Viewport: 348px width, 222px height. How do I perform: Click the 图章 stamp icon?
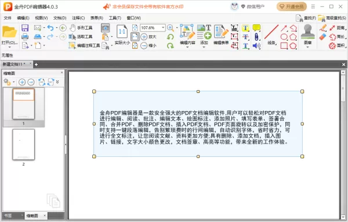click(307, 34)
